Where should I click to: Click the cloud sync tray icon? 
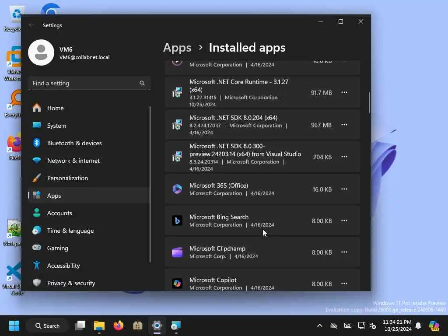(334, 325)
